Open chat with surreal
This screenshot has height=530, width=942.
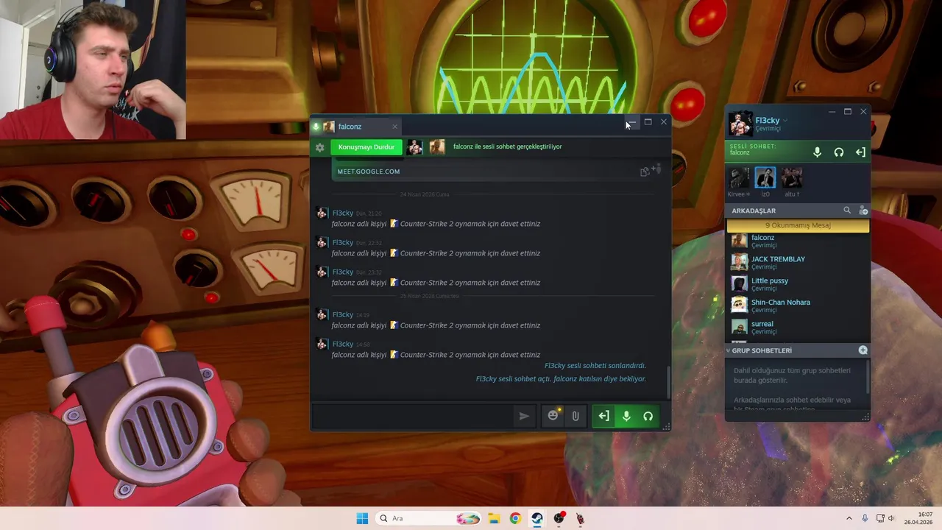pos(798,327)
